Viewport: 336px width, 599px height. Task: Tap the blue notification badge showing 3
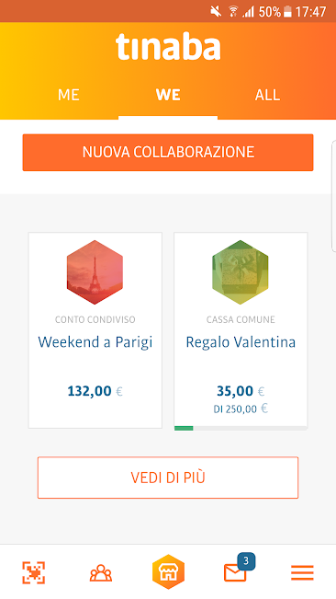click(246, 560)
